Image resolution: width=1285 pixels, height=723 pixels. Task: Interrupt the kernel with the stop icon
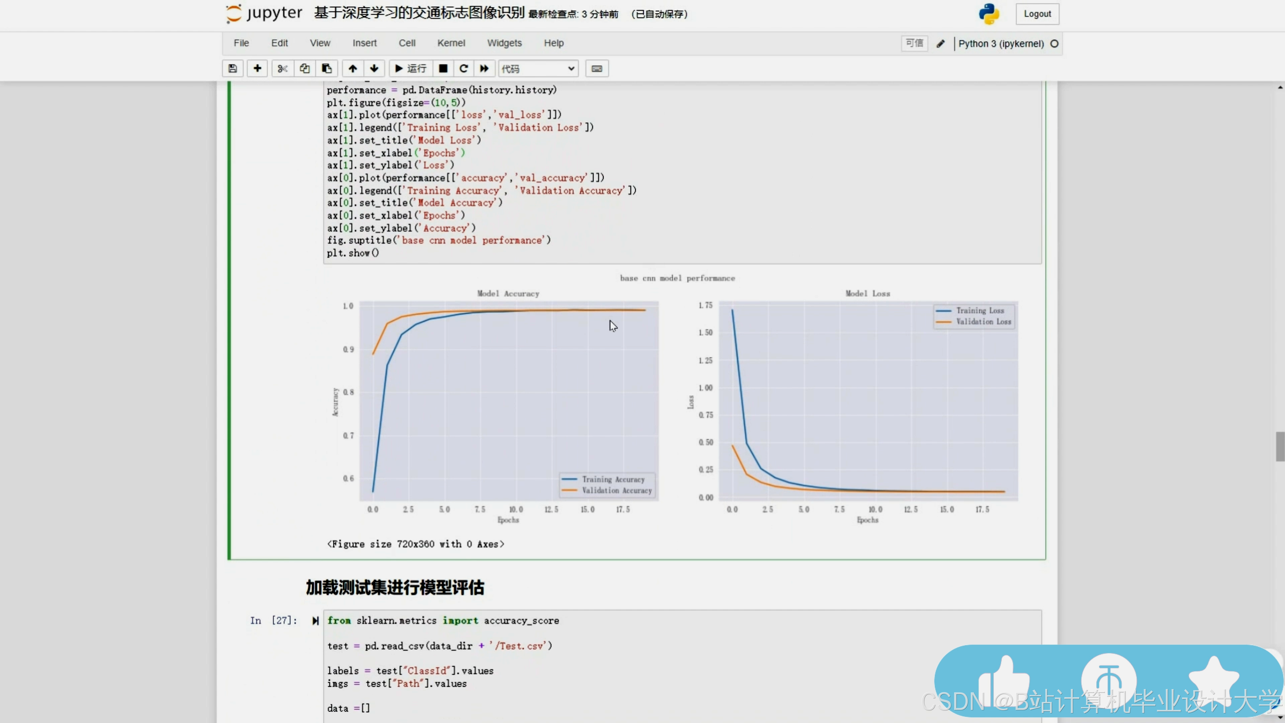coord(443,68)
